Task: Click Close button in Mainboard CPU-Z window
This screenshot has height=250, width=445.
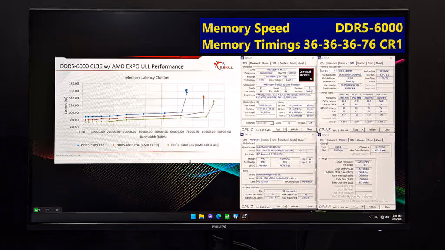Action: coord(309,207)
